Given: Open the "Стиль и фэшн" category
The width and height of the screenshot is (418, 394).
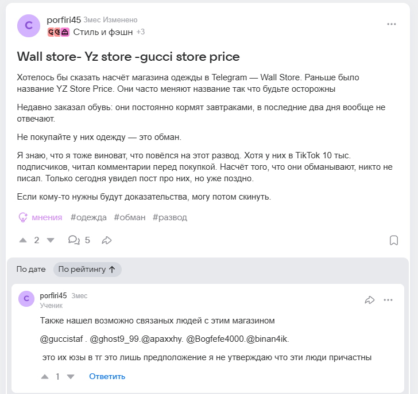Looking at the screenshot, I should coord(103,32).
